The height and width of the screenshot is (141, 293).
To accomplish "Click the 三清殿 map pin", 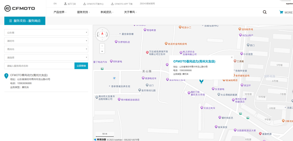I will pos(235,61).
